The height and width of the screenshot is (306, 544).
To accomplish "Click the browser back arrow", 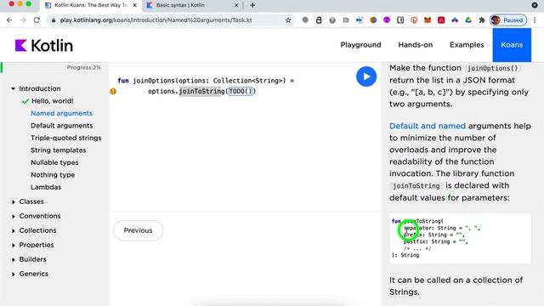I will [x=9, y=20].
